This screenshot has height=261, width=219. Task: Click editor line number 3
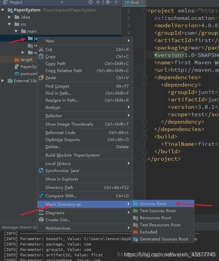[x=129, y=26]
